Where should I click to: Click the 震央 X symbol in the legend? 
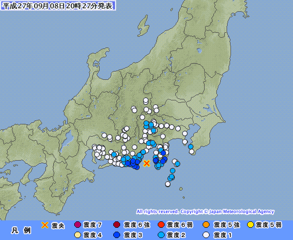(44, 225)
